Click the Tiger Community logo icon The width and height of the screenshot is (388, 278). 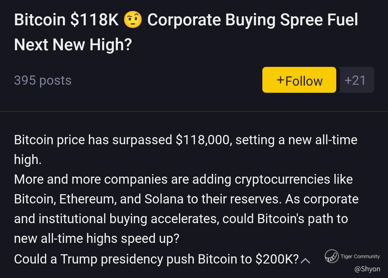click(331, 256)
